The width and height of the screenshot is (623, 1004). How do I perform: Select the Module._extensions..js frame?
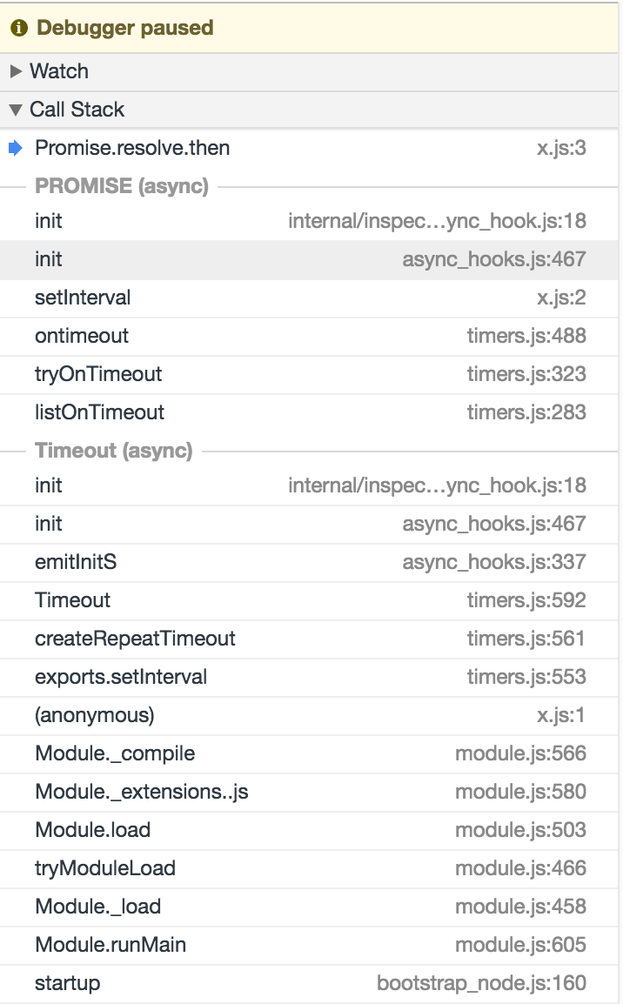tap(309, 792)
